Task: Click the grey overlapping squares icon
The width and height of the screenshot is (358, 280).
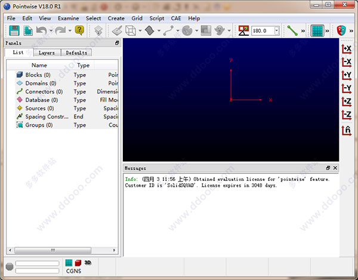Action: point(206,30)
